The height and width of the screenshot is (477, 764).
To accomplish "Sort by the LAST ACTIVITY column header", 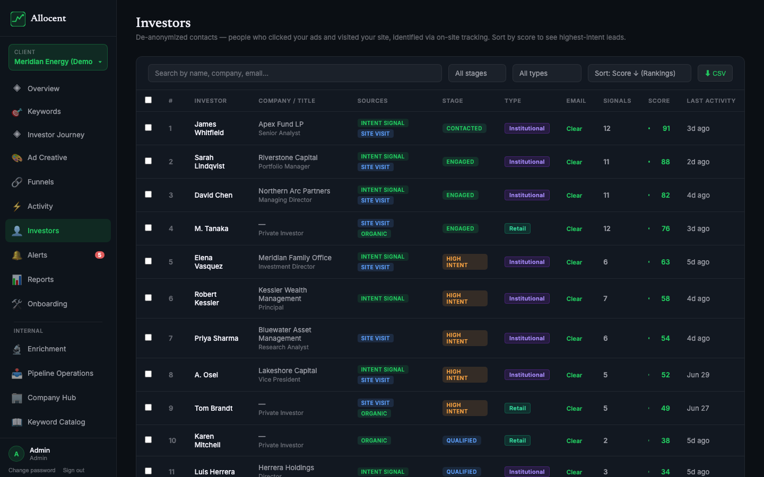I will point(711,101).
